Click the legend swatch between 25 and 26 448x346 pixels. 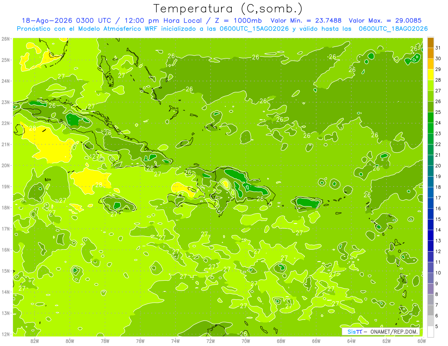pyautogui.click(x=430, y=107)
